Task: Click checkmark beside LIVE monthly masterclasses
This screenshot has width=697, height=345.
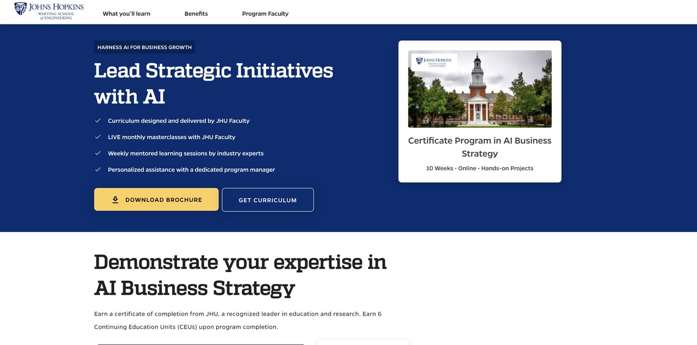Action: pyautogui.click(x=98, y=137)
